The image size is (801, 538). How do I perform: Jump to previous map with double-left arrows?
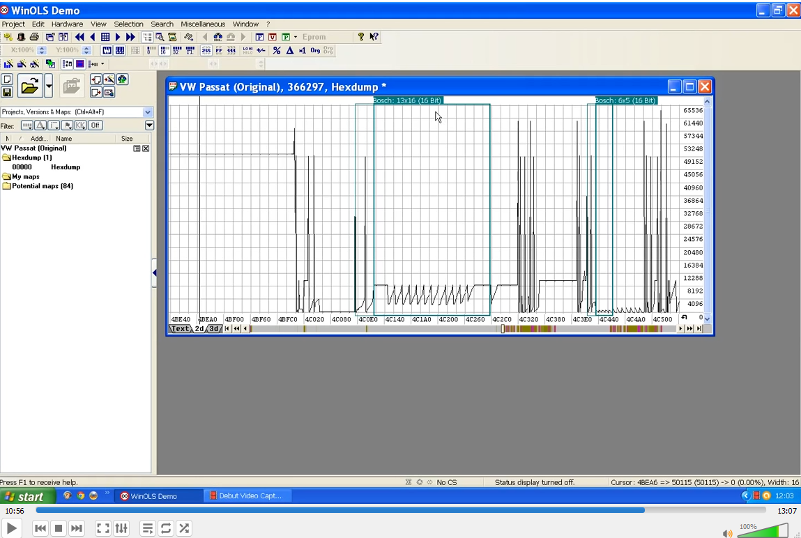[x=79, y=37]
